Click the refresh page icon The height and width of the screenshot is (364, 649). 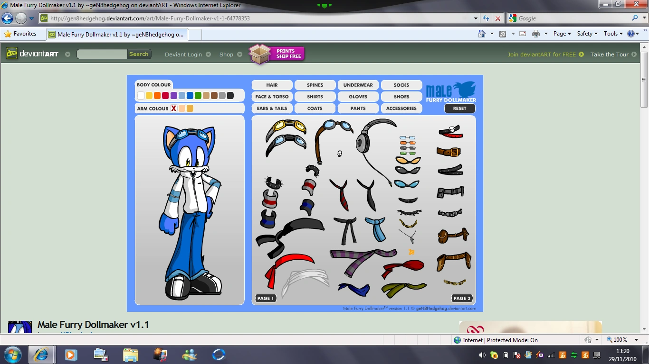[x=486, y=18]
